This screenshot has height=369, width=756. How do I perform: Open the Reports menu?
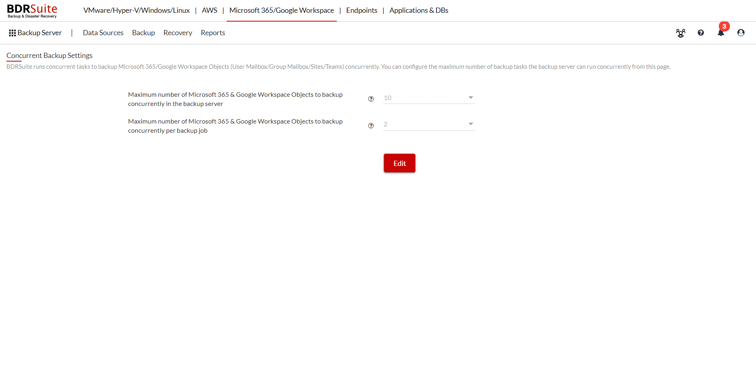(x=213, y=33)
